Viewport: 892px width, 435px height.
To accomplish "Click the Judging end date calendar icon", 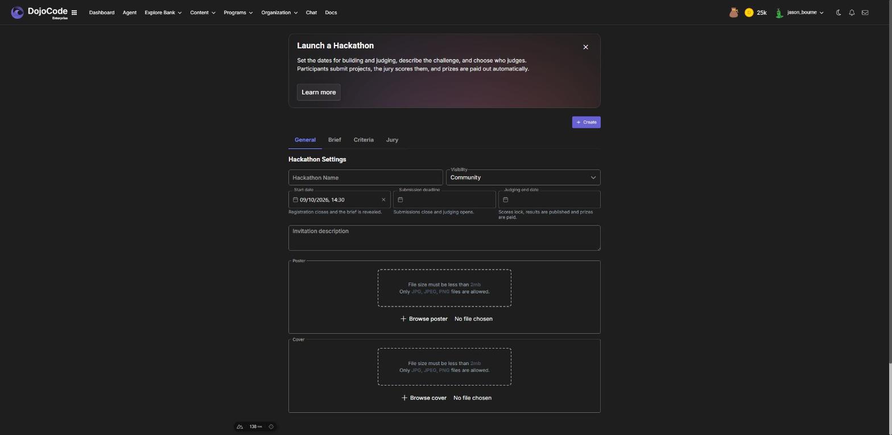I will pyautogui.click(x=505, y=200).
